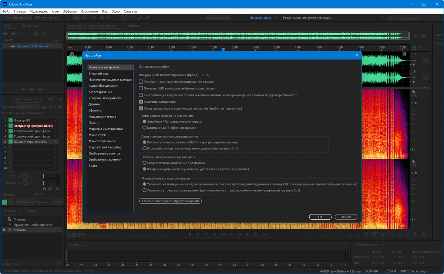Image resolution: width=444 pixels, height=274 pixels.
Task: Open file icon in Files panel
Action: pyautogui.click(x=5, y=34)
